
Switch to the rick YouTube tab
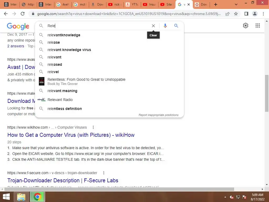pos(115,4)
